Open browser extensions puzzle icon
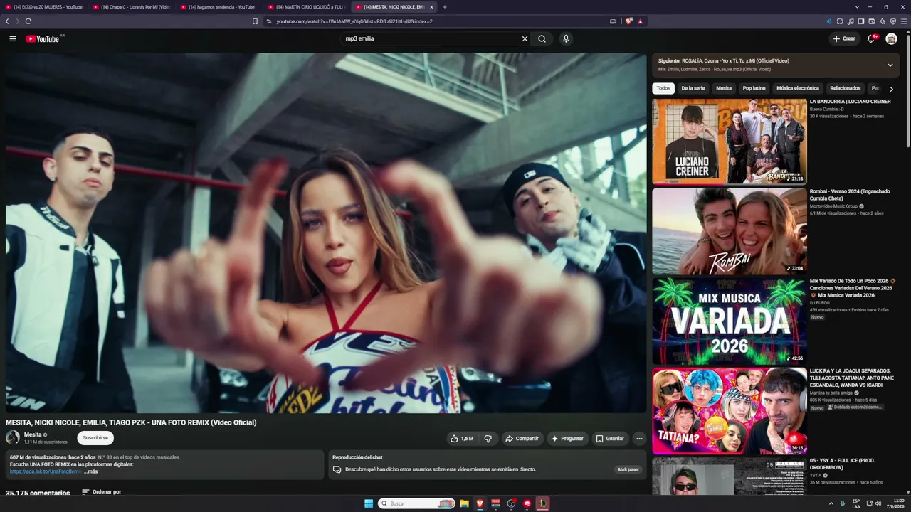This screenshot has width=911, height=512. pyautogui.click(x=840, y=21)
